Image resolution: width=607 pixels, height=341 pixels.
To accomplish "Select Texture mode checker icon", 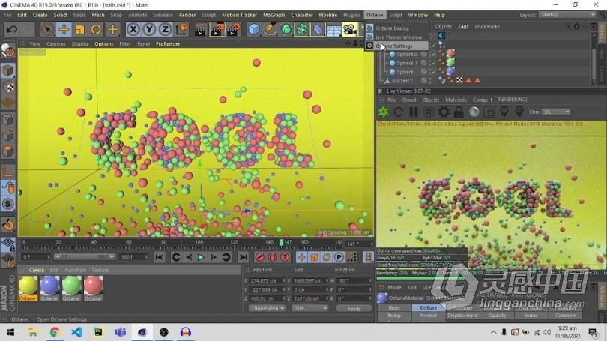I will (8, 87).
